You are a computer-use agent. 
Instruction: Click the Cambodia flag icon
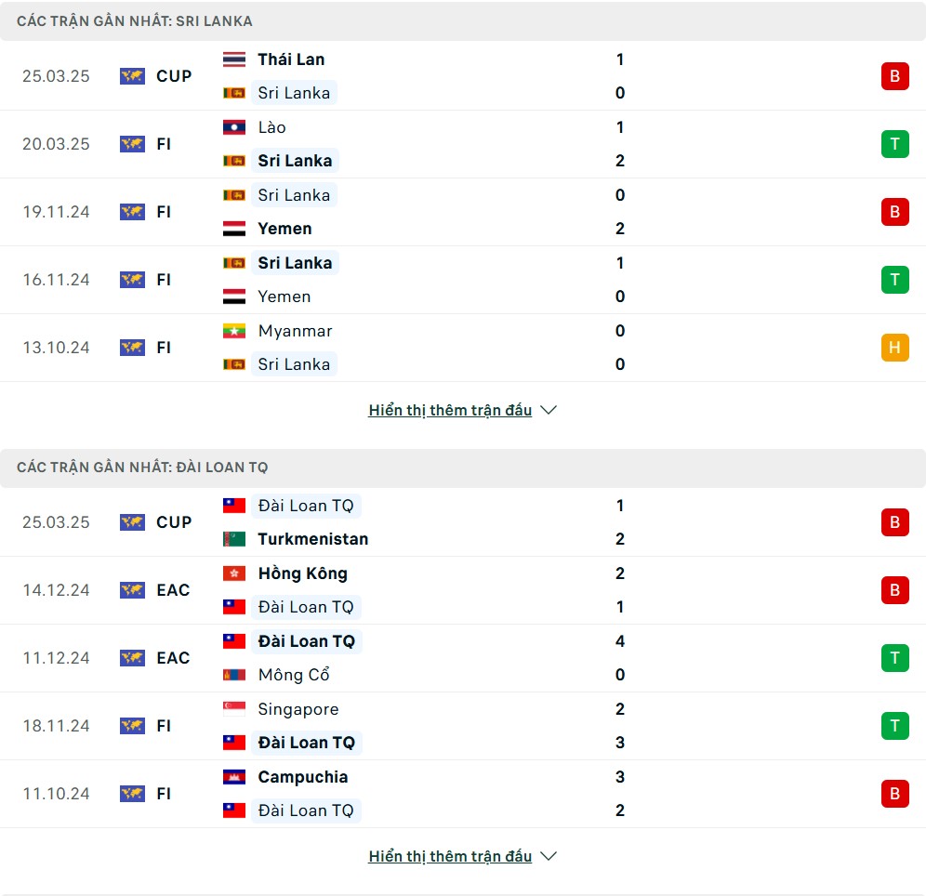point(234,777)
